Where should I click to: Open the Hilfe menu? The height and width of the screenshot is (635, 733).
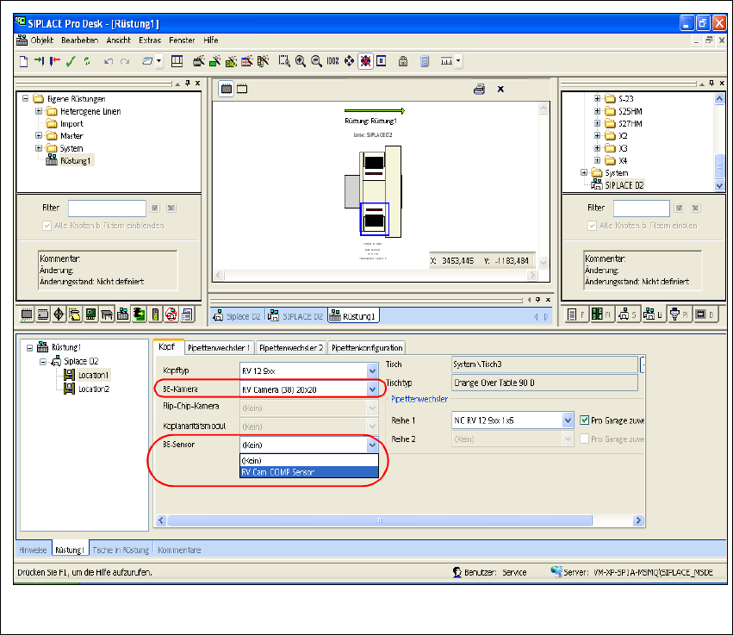pos(211,40)
